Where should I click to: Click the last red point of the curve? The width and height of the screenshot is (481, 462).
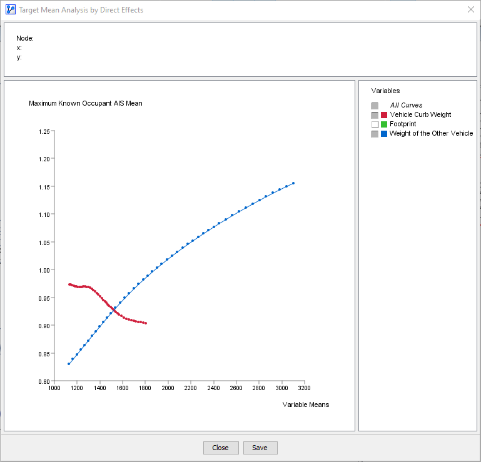point(146,323)
